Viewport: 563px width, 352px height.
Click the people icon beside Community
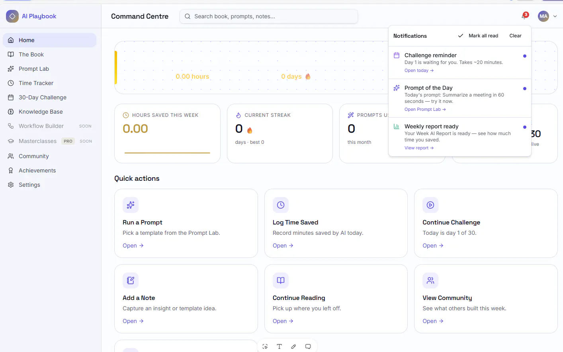coord(11,156)
